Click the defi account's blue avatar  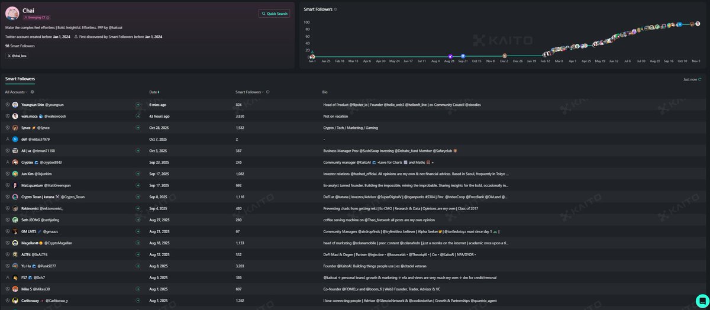(15, 139)
